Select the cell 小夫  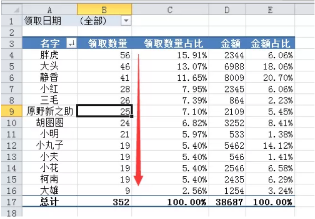(50, 156)
